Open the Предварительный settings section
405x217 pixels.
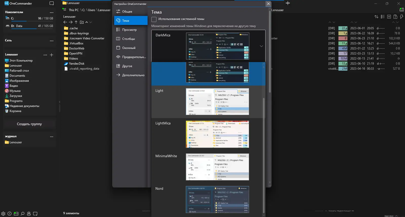(x=131, y=57)
